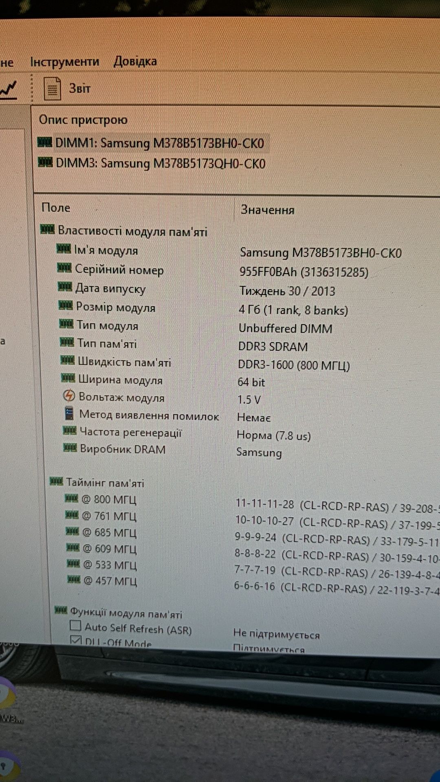Click the value 4 Гб (1 rank, 8 banks)

[x=293, y=310]
